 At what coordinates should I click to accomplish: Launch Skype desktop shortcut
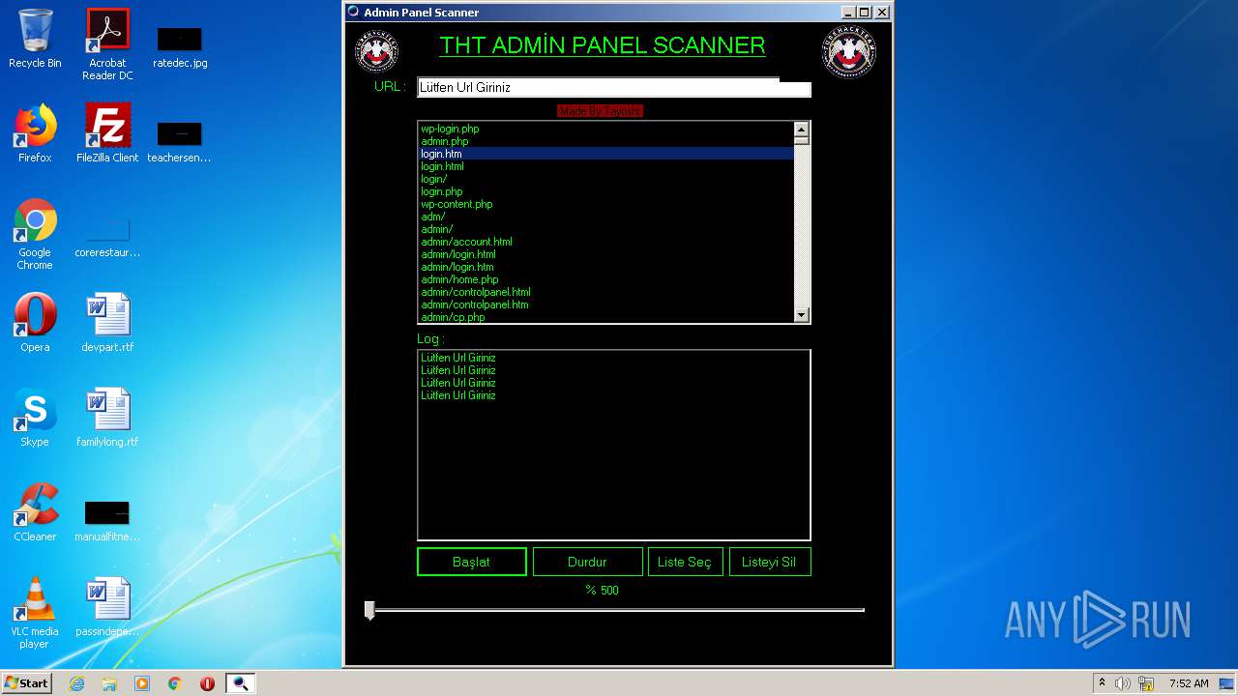(35, 418)
